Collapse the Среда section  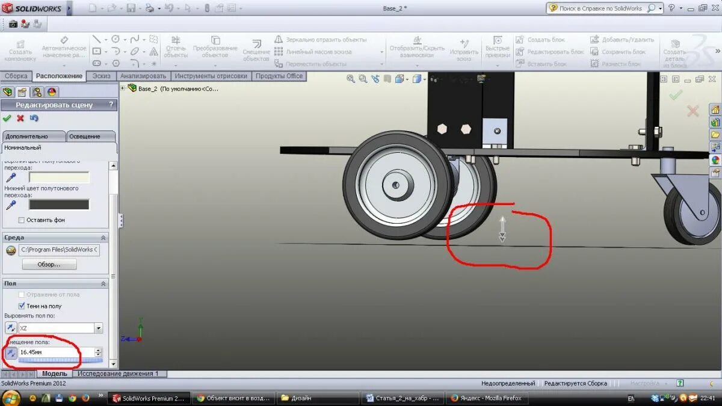click(x=103, y=238)
